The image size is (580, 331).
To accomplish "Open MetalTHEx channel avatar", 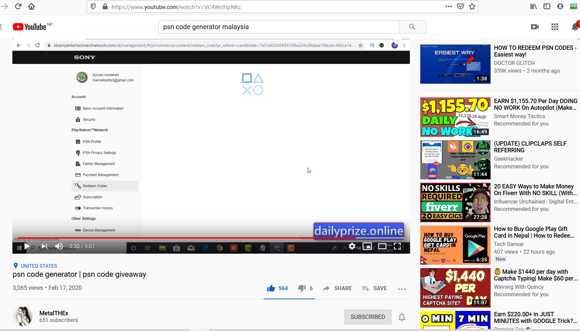I will click(22, 316).
